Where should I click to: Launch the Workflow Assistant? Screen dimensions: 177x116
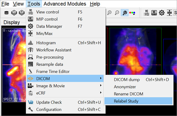(x=54, y=50)
